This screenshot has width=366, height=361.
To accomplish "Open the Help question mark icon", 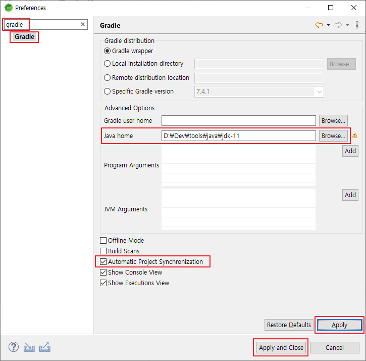I will [x=14, y=347].
